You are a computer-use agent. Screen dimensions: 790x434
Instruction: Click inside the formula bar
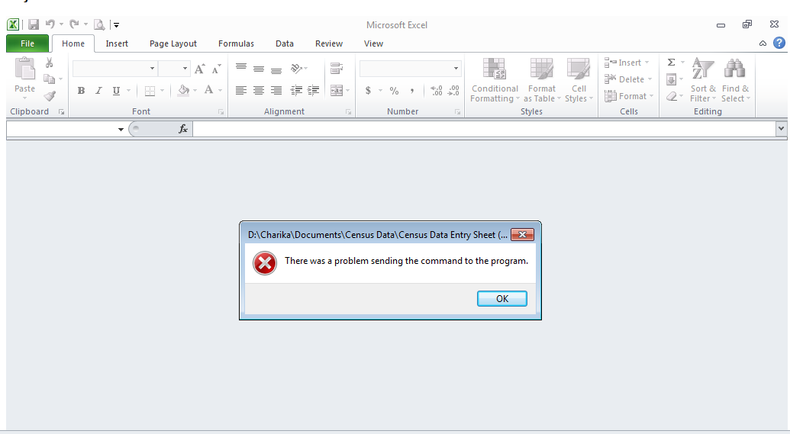(x=484, y=130)
